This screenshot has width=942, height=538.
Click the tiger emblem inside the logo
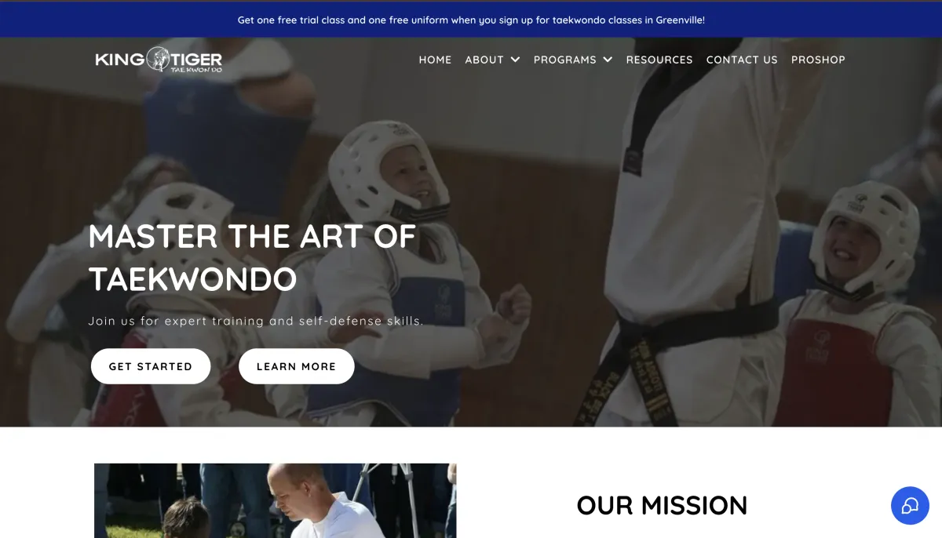point(158,59)
